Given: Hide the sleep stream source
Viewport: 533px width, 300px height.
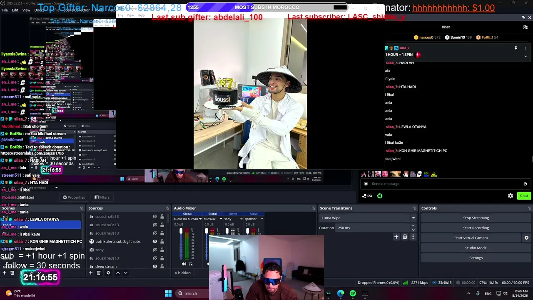Looking at the screenshot, I should [x=155, y=267].
